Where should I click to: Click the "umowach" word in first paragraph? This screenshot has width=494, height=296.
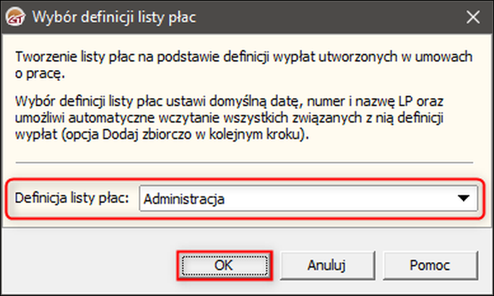pyautogui.click(x=446, y=57)
